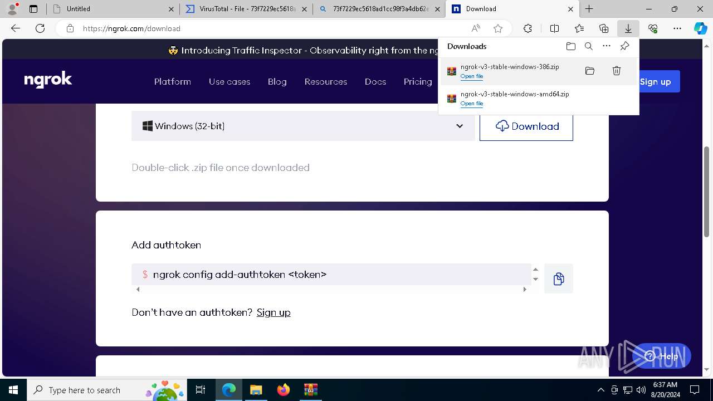The image size is (713, 401).
Task: Open the Resources nav menu
Action: [326, 81]
